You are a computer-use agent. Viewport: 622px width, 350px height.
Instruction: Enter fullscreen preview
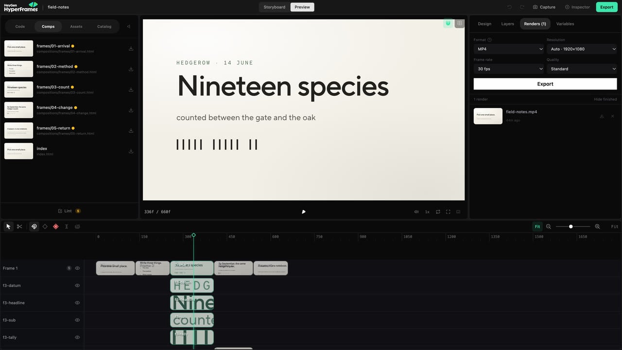coord(448,212)
